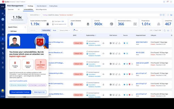174x109 pixels.
Task: Toggle the Asset view option
Action: click(54, 30)
